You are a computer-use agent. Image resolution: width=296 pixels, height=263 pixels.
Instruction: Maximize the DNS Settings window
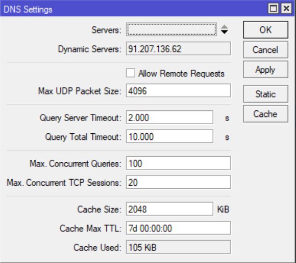coord(274,9)
